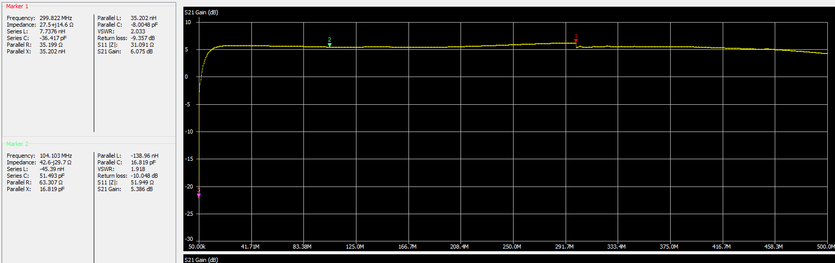Click the step in the trace below marker 1
This screenshot has width=835, height=263.
tap(576, 46)
